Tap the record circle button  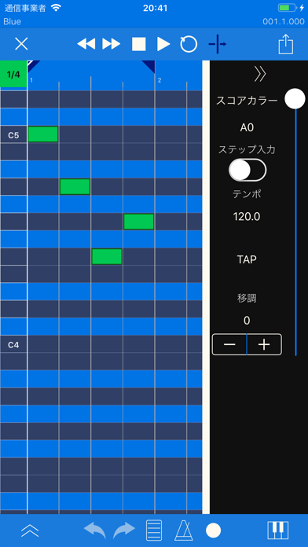coord(213,530)
